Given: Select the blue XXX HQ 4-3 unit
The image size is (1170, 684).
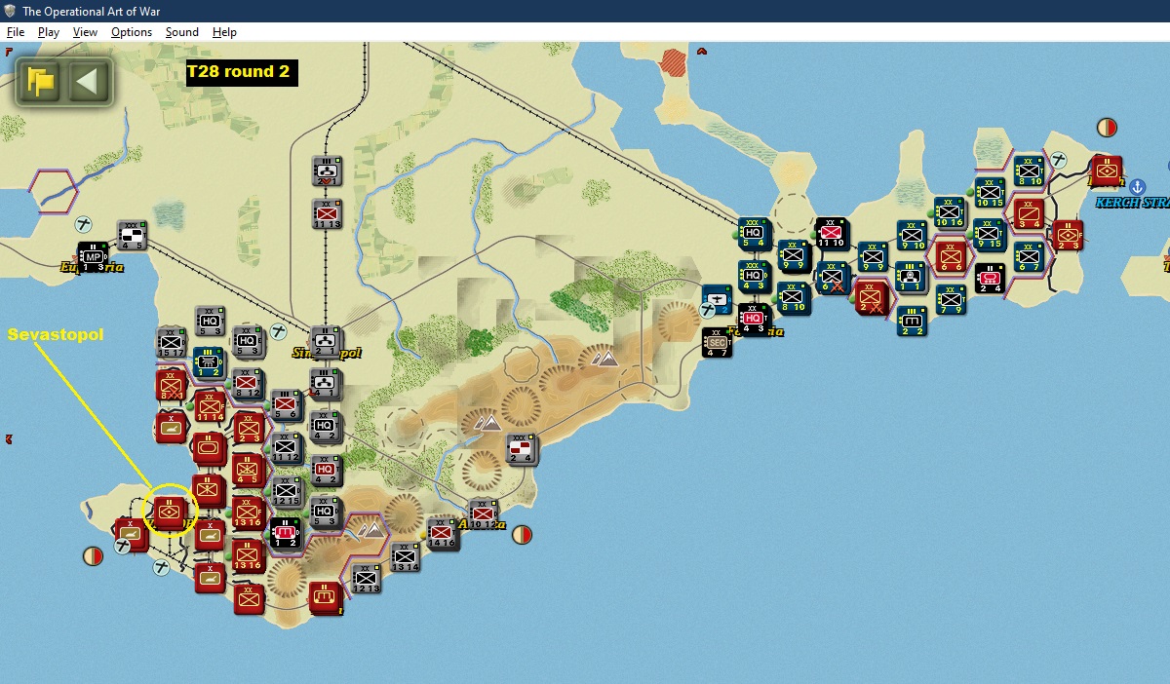Looking at the screenshot, I should (754, 277).
